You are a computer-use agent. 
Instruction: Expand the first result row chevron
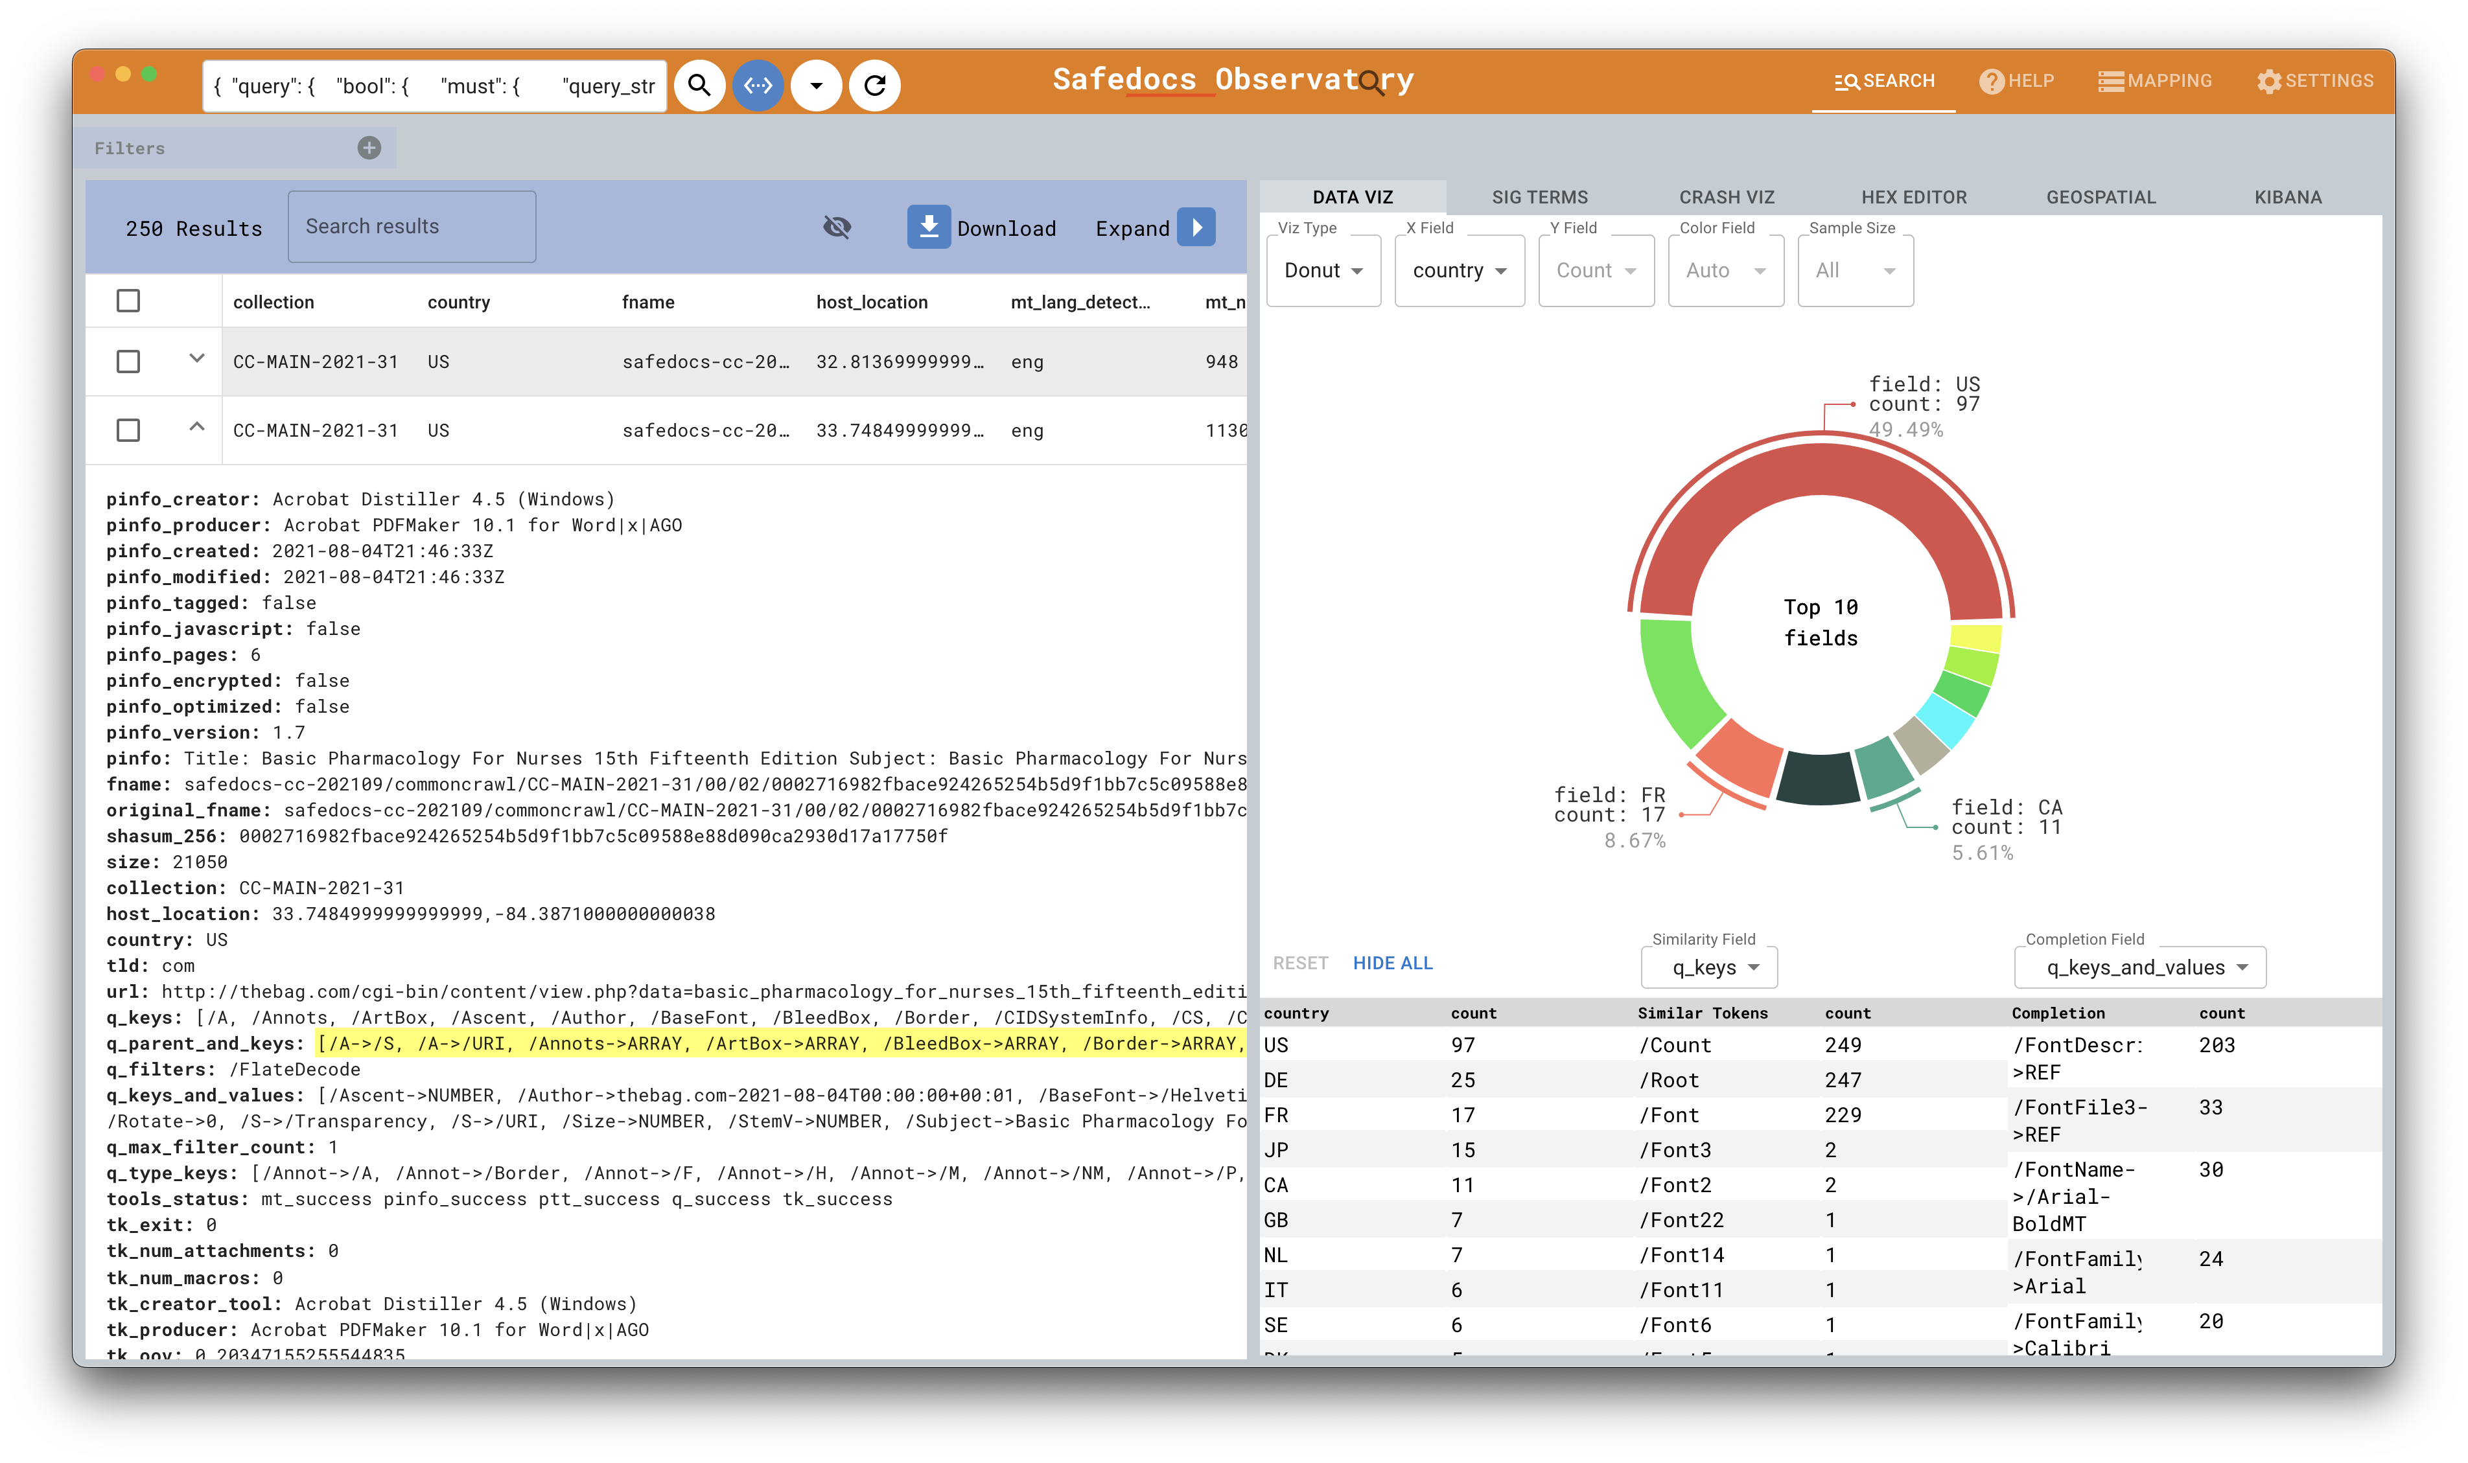click(197, 359)
